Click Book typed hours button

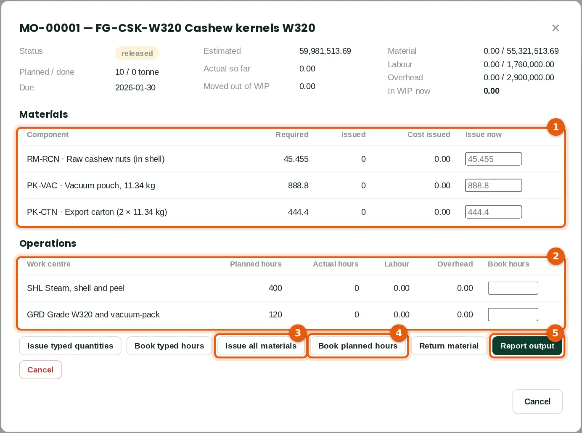(x=169, y=346)
